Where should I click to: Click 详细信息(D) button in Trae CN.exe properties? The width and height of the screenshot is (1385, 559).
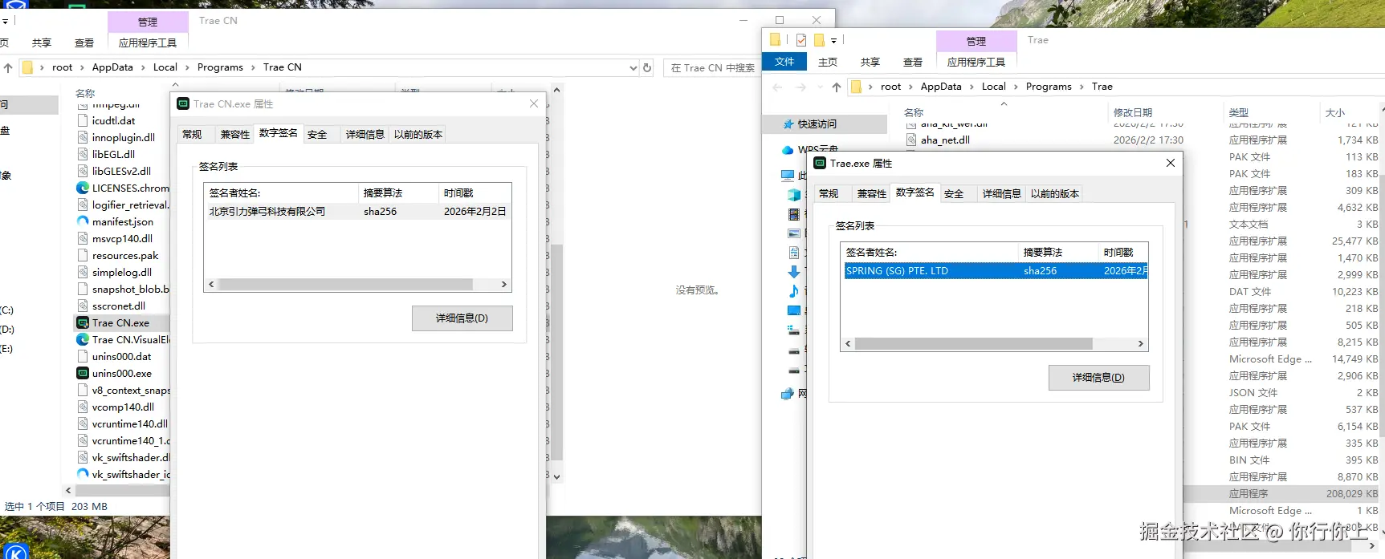pos(462,318)
